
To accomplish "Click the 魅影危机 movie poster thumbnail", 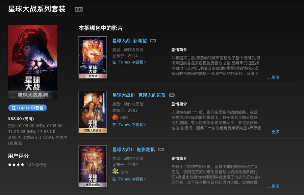I will pos(93,166).
